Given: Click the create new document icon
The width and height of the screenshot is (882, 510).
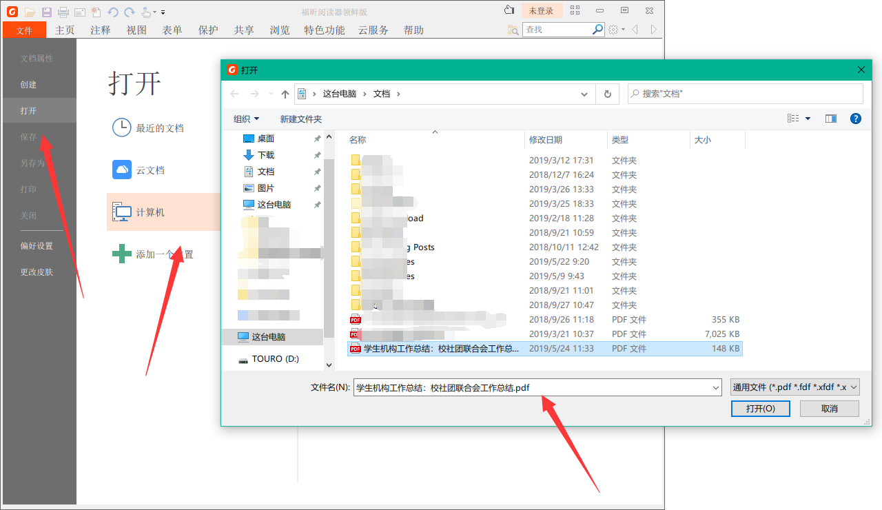Looking at the screenshot, I should click(96, 12).
